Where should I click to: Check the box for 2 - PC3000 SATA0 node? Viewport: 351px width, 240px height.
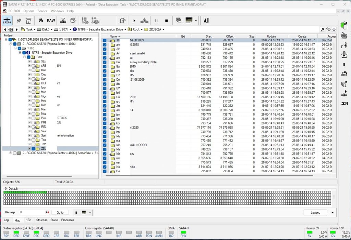15,153
